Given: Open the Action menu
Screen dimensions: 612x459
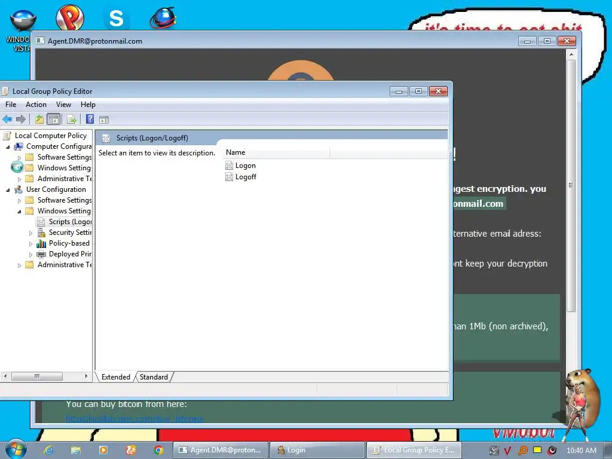Looking at the screenshot, I should pos(36,105).
